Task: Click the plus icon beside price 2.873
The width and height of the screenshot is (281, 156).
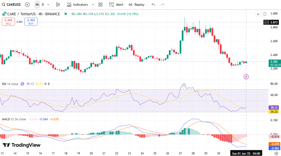Action: pyautogui.click(x=266, y=22)
